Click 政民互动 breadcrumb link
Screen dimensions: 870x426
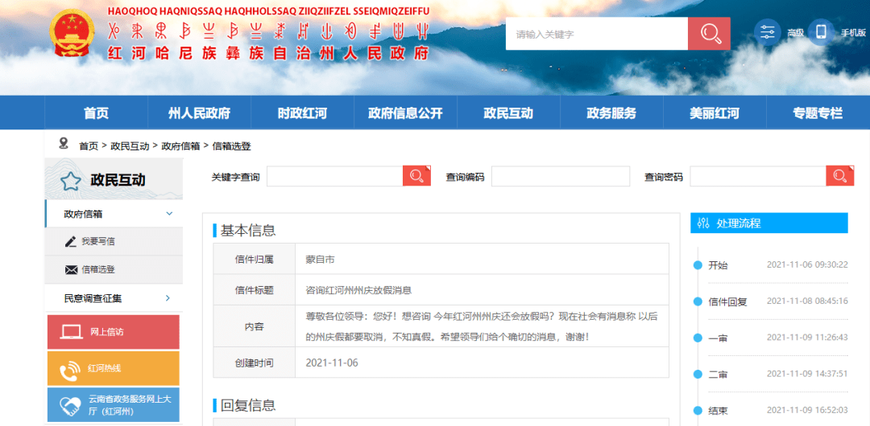[x=130, y=146]
